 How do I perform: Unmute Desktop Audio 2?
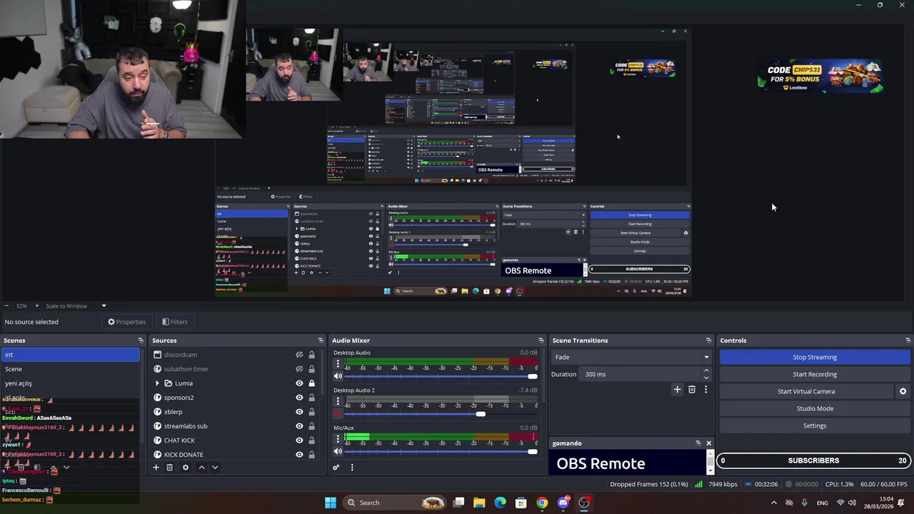click(338, 414)
